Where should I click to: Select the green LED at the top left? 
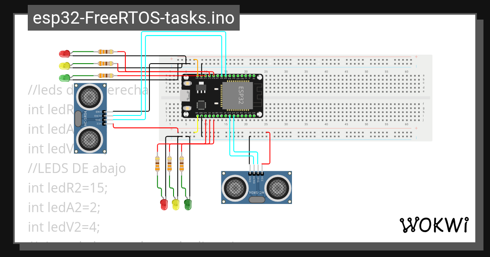65,78
